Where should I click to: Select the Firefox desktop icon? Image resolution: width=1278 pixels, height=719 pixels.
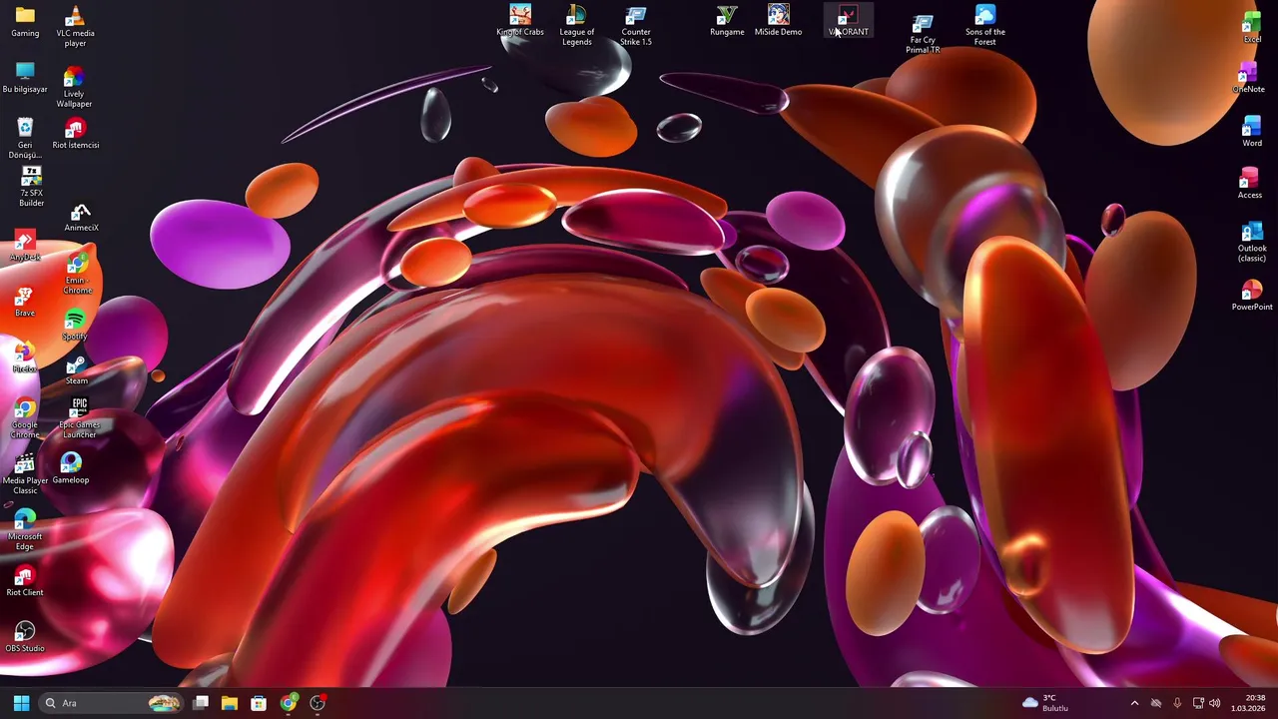25,358
